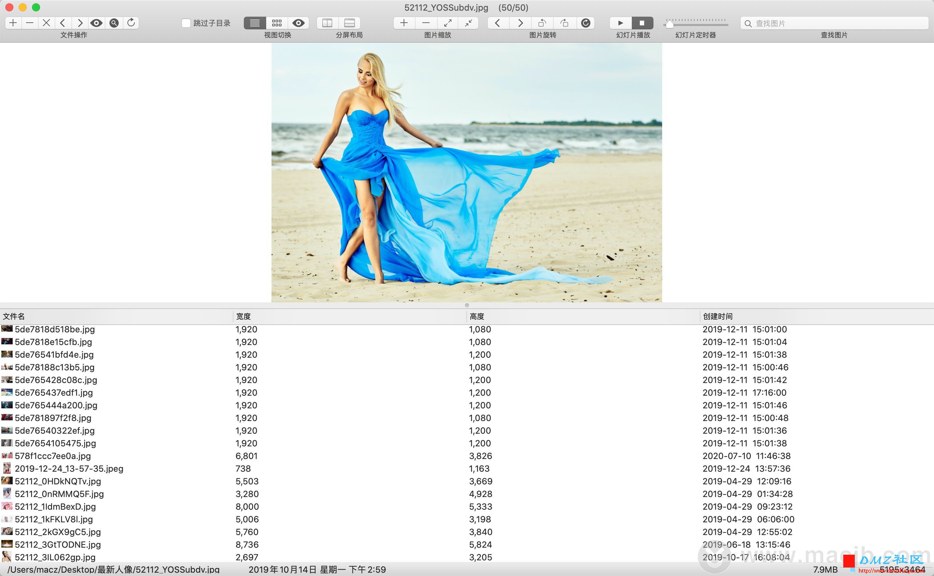Viewport: 934px width, 576px height.
Task: Expand image with outward arrows icon
Action: (448, 23)
